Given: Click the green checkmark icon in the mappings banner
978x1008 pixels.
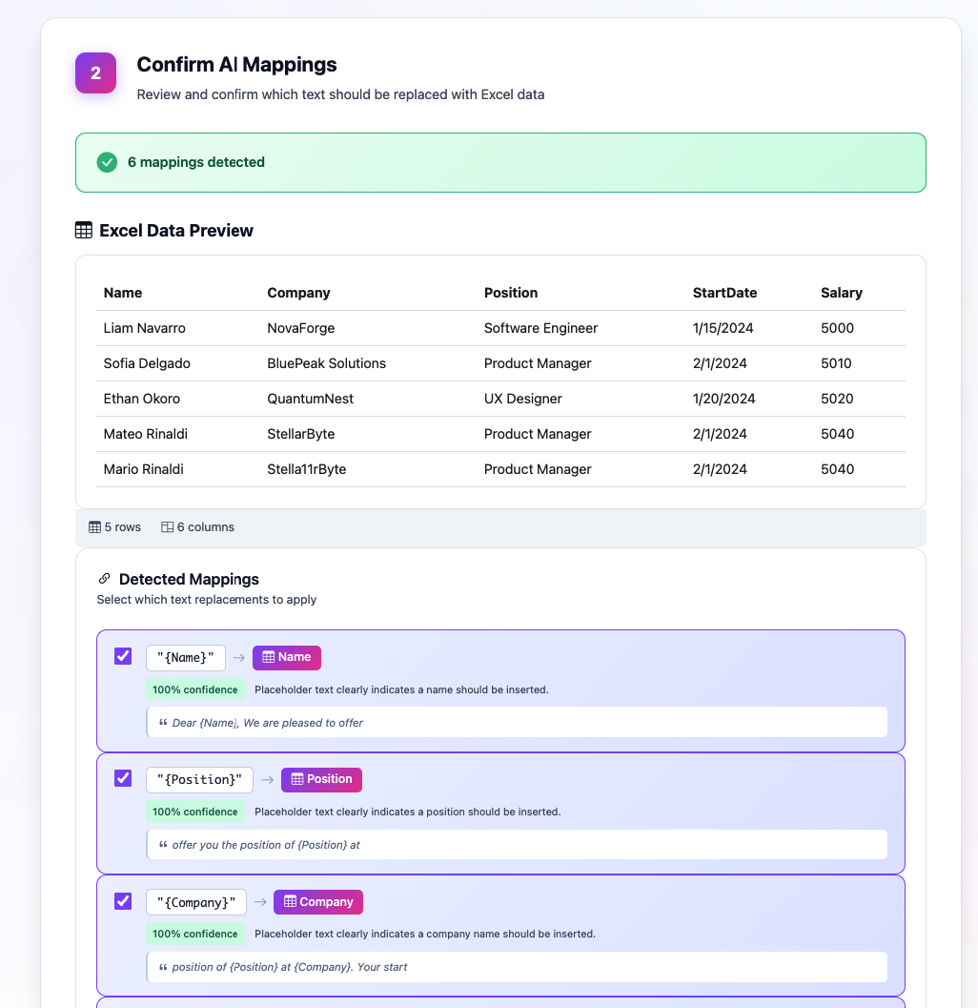Looking at the screenshot, I should pyautogui.click(x=107, y=162).
